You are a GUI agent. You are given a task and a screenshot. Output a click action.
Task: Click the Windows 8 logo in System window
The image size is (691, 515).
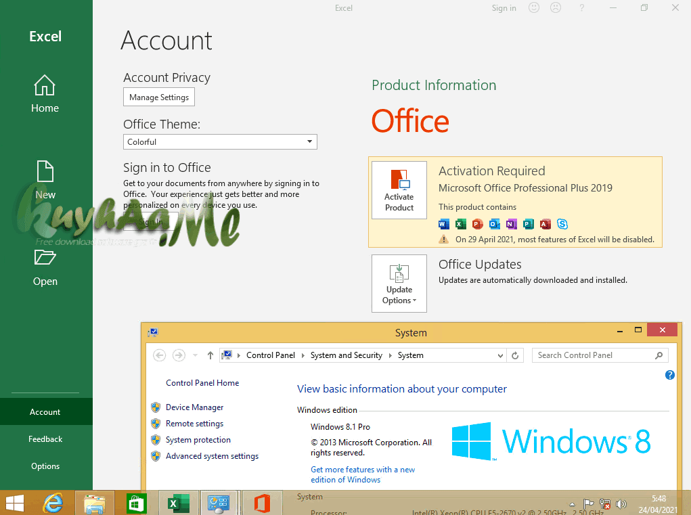tap(551, 441)
